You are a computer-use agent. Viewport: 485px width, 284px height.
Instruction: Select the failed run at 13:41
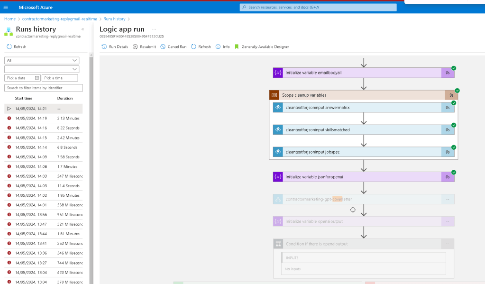43,243
